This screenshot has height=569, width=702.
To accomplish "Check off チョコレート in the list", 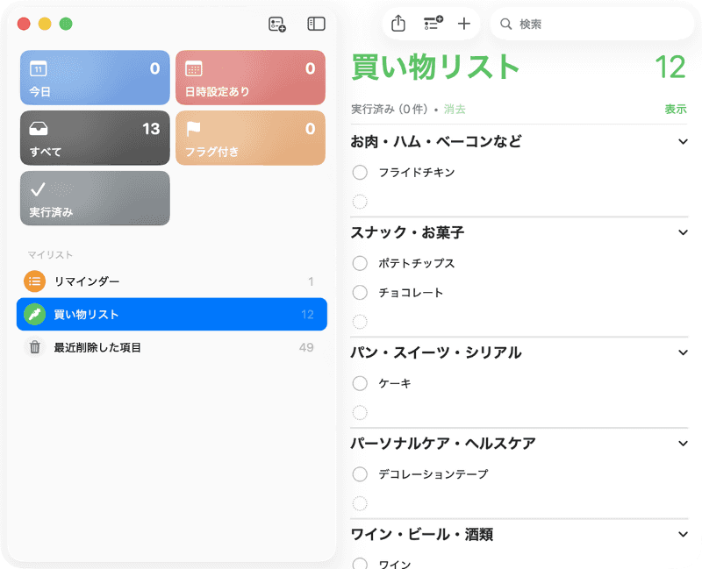I will tap(359, 292).
